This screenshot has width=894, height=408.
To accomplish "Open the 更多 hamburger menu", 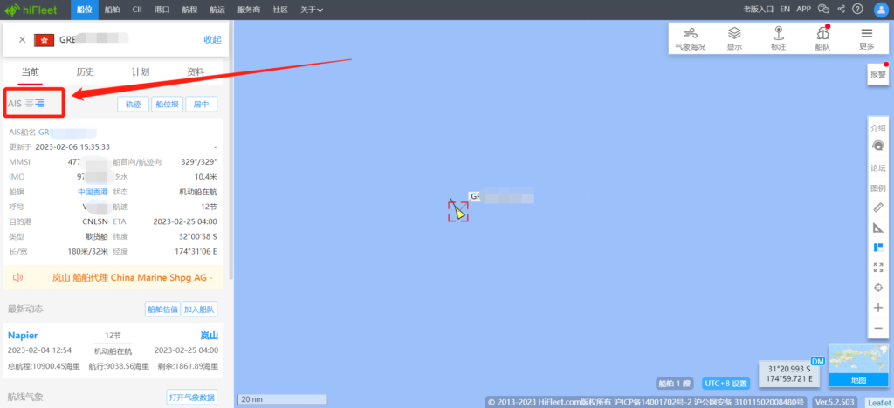I will [x=867, y=38].
